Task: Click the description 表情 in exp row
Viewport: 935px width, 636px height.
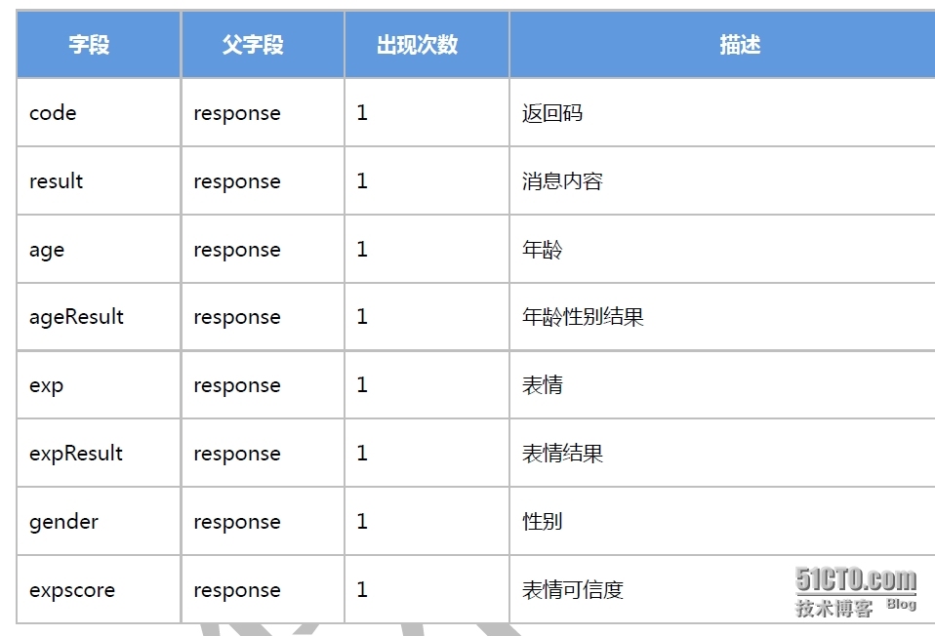Action: pos(542,385)
